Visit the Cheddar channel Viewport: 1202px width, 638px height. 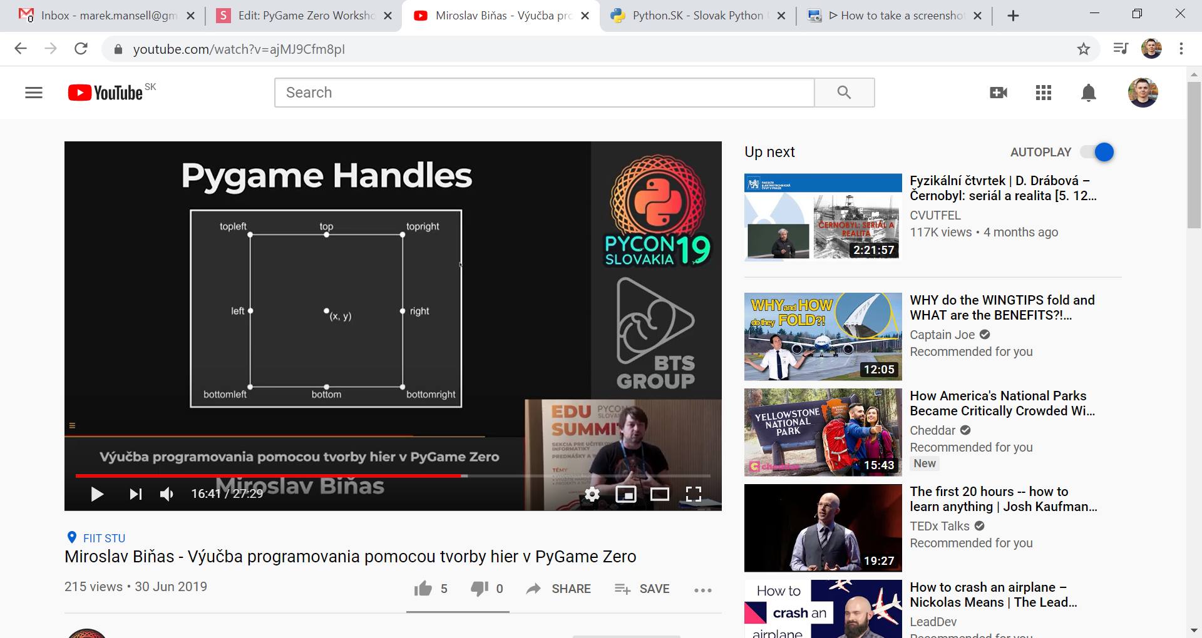point(933,430)
